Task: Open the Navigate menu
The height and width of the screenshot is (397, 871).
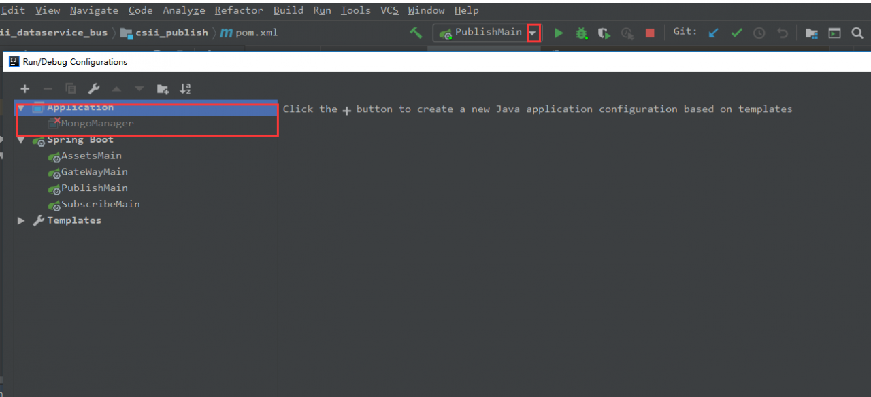Action: (94, 10)
